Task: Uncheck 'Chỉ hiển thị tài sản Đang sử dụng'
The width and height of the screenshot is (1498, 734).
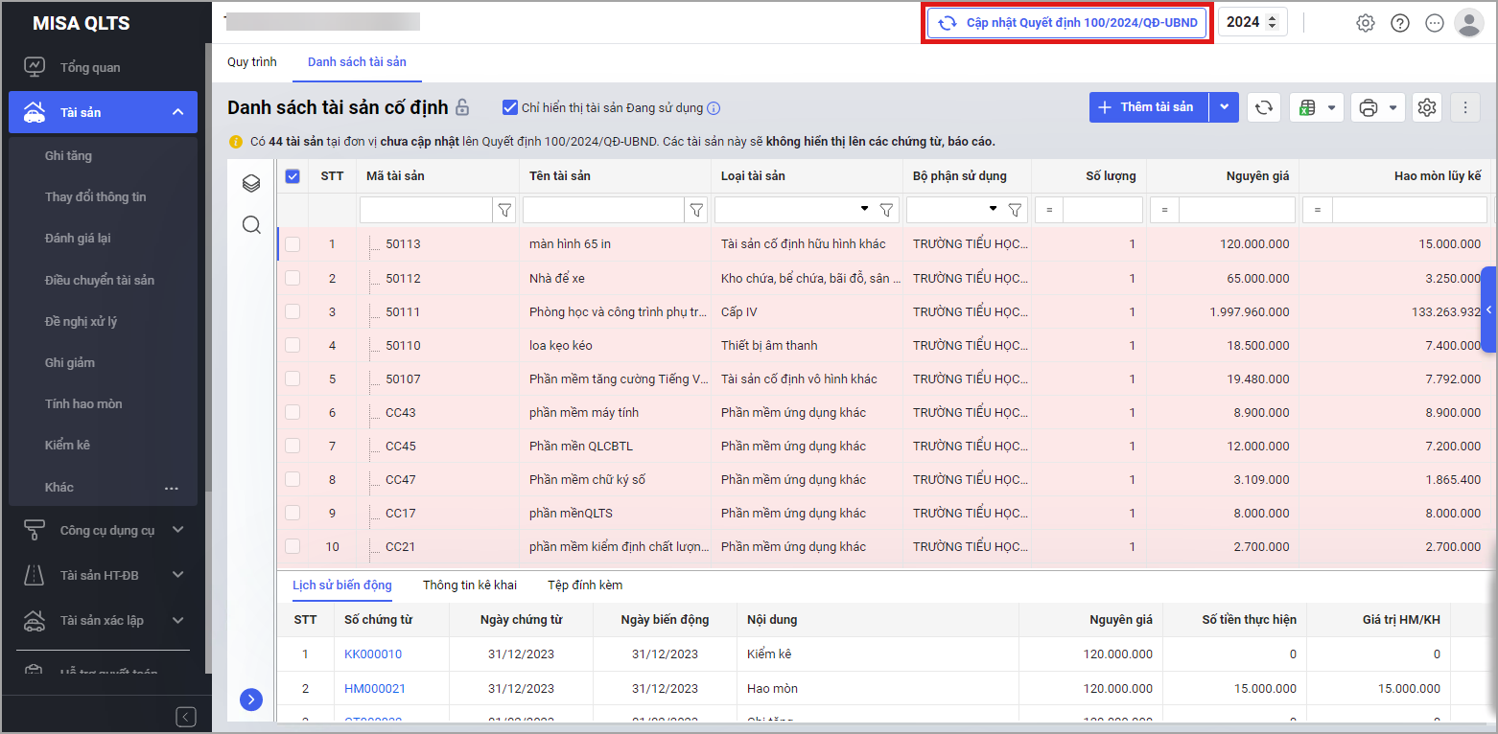Action: pyautogui.click(x=510, y=107)
